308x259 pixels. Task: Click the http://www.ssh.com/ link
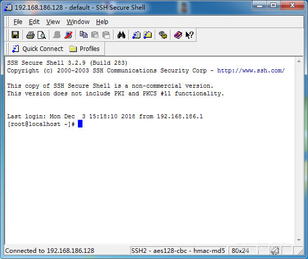coord(251,71)
